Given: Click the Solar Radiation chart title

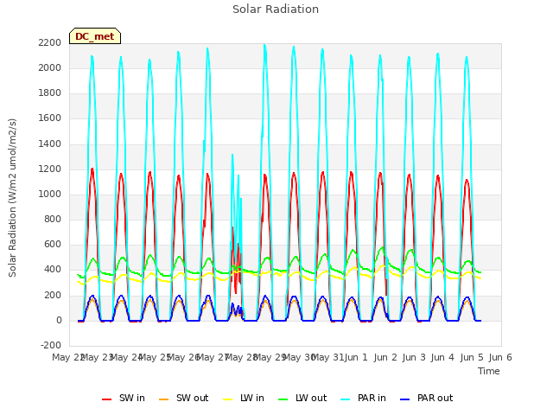Looking at the screenshot, I should pos(276,10).
